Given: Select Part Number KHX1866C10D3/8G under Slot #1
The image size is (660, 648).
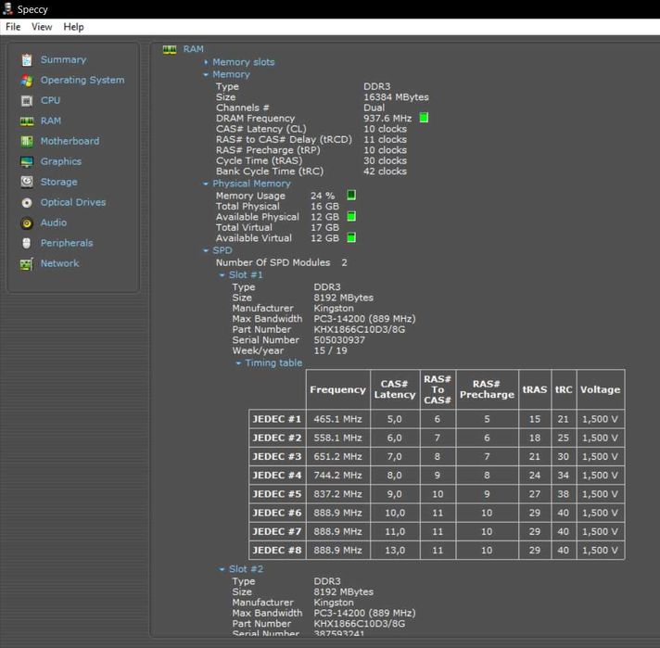Looking at the screenshot, I should coord(360,330).
